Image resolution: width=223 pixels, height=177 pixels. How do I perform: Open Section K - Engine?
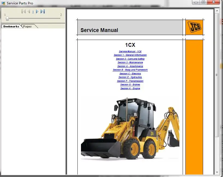(130, 88)
